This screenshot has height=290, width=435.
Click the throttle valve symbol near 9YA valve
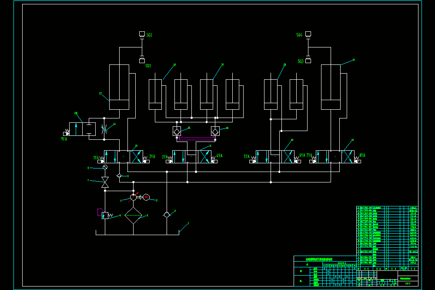point(104,129)
